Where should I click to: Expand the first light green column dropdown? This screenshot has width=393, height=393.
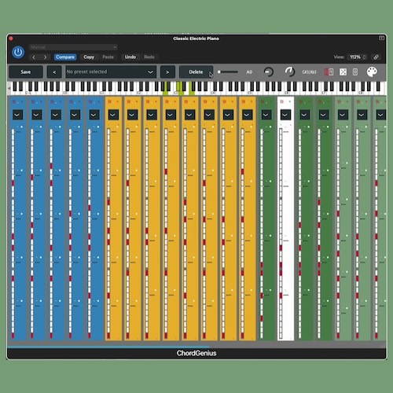point(343,115)
